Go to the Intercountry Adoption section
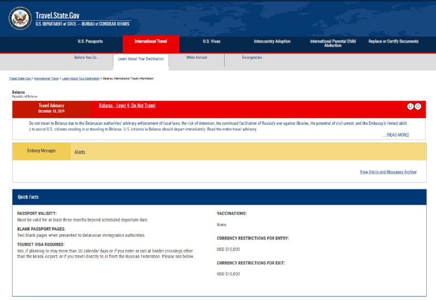Viewport: 436px width, 300px height. pyautogui.click(x=272, y=41)
